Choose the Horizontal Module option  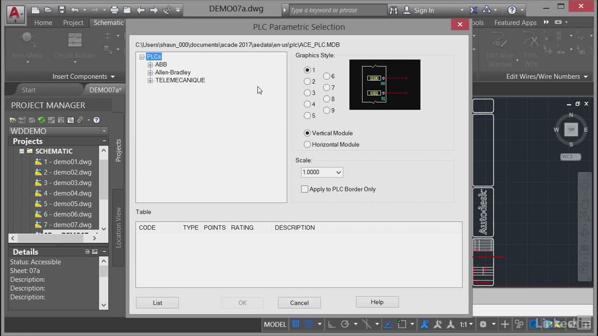tap(332, 145)
